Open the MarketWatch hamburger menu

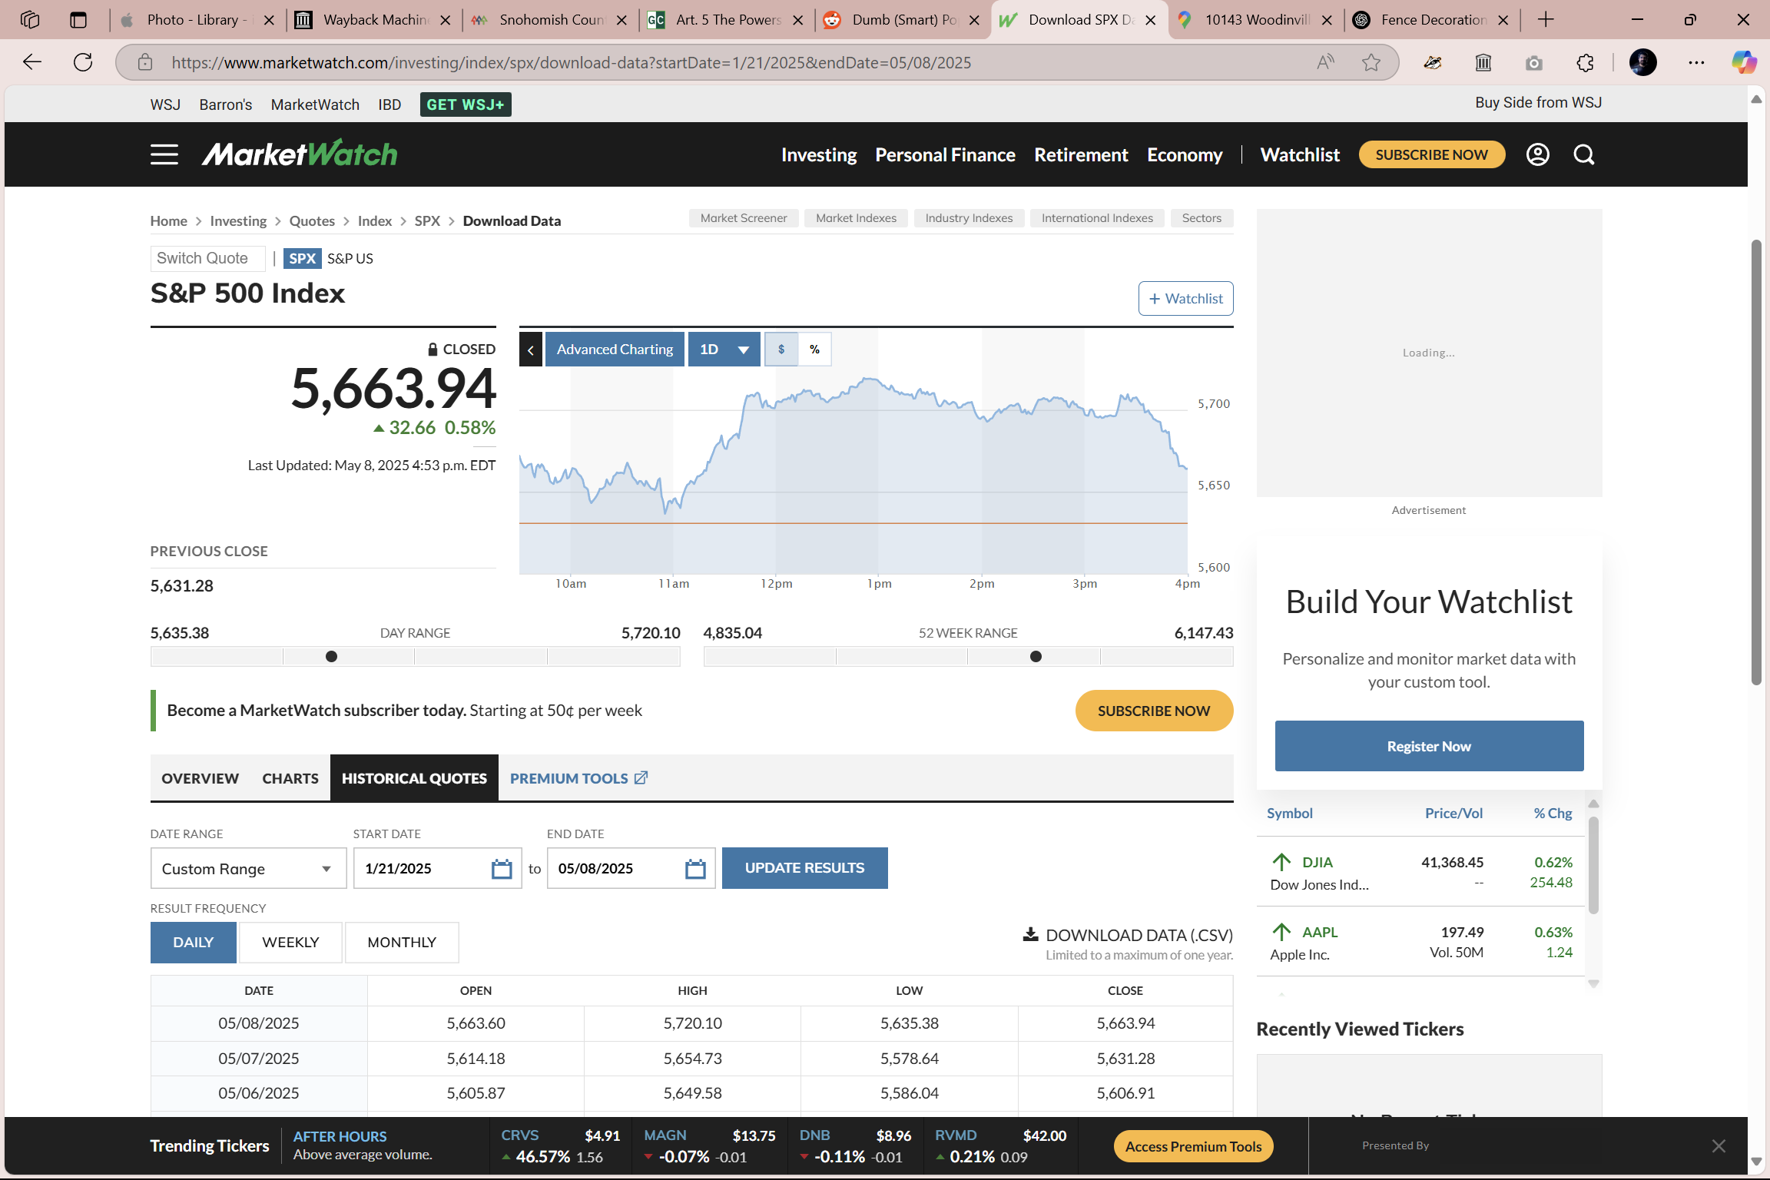164,154
